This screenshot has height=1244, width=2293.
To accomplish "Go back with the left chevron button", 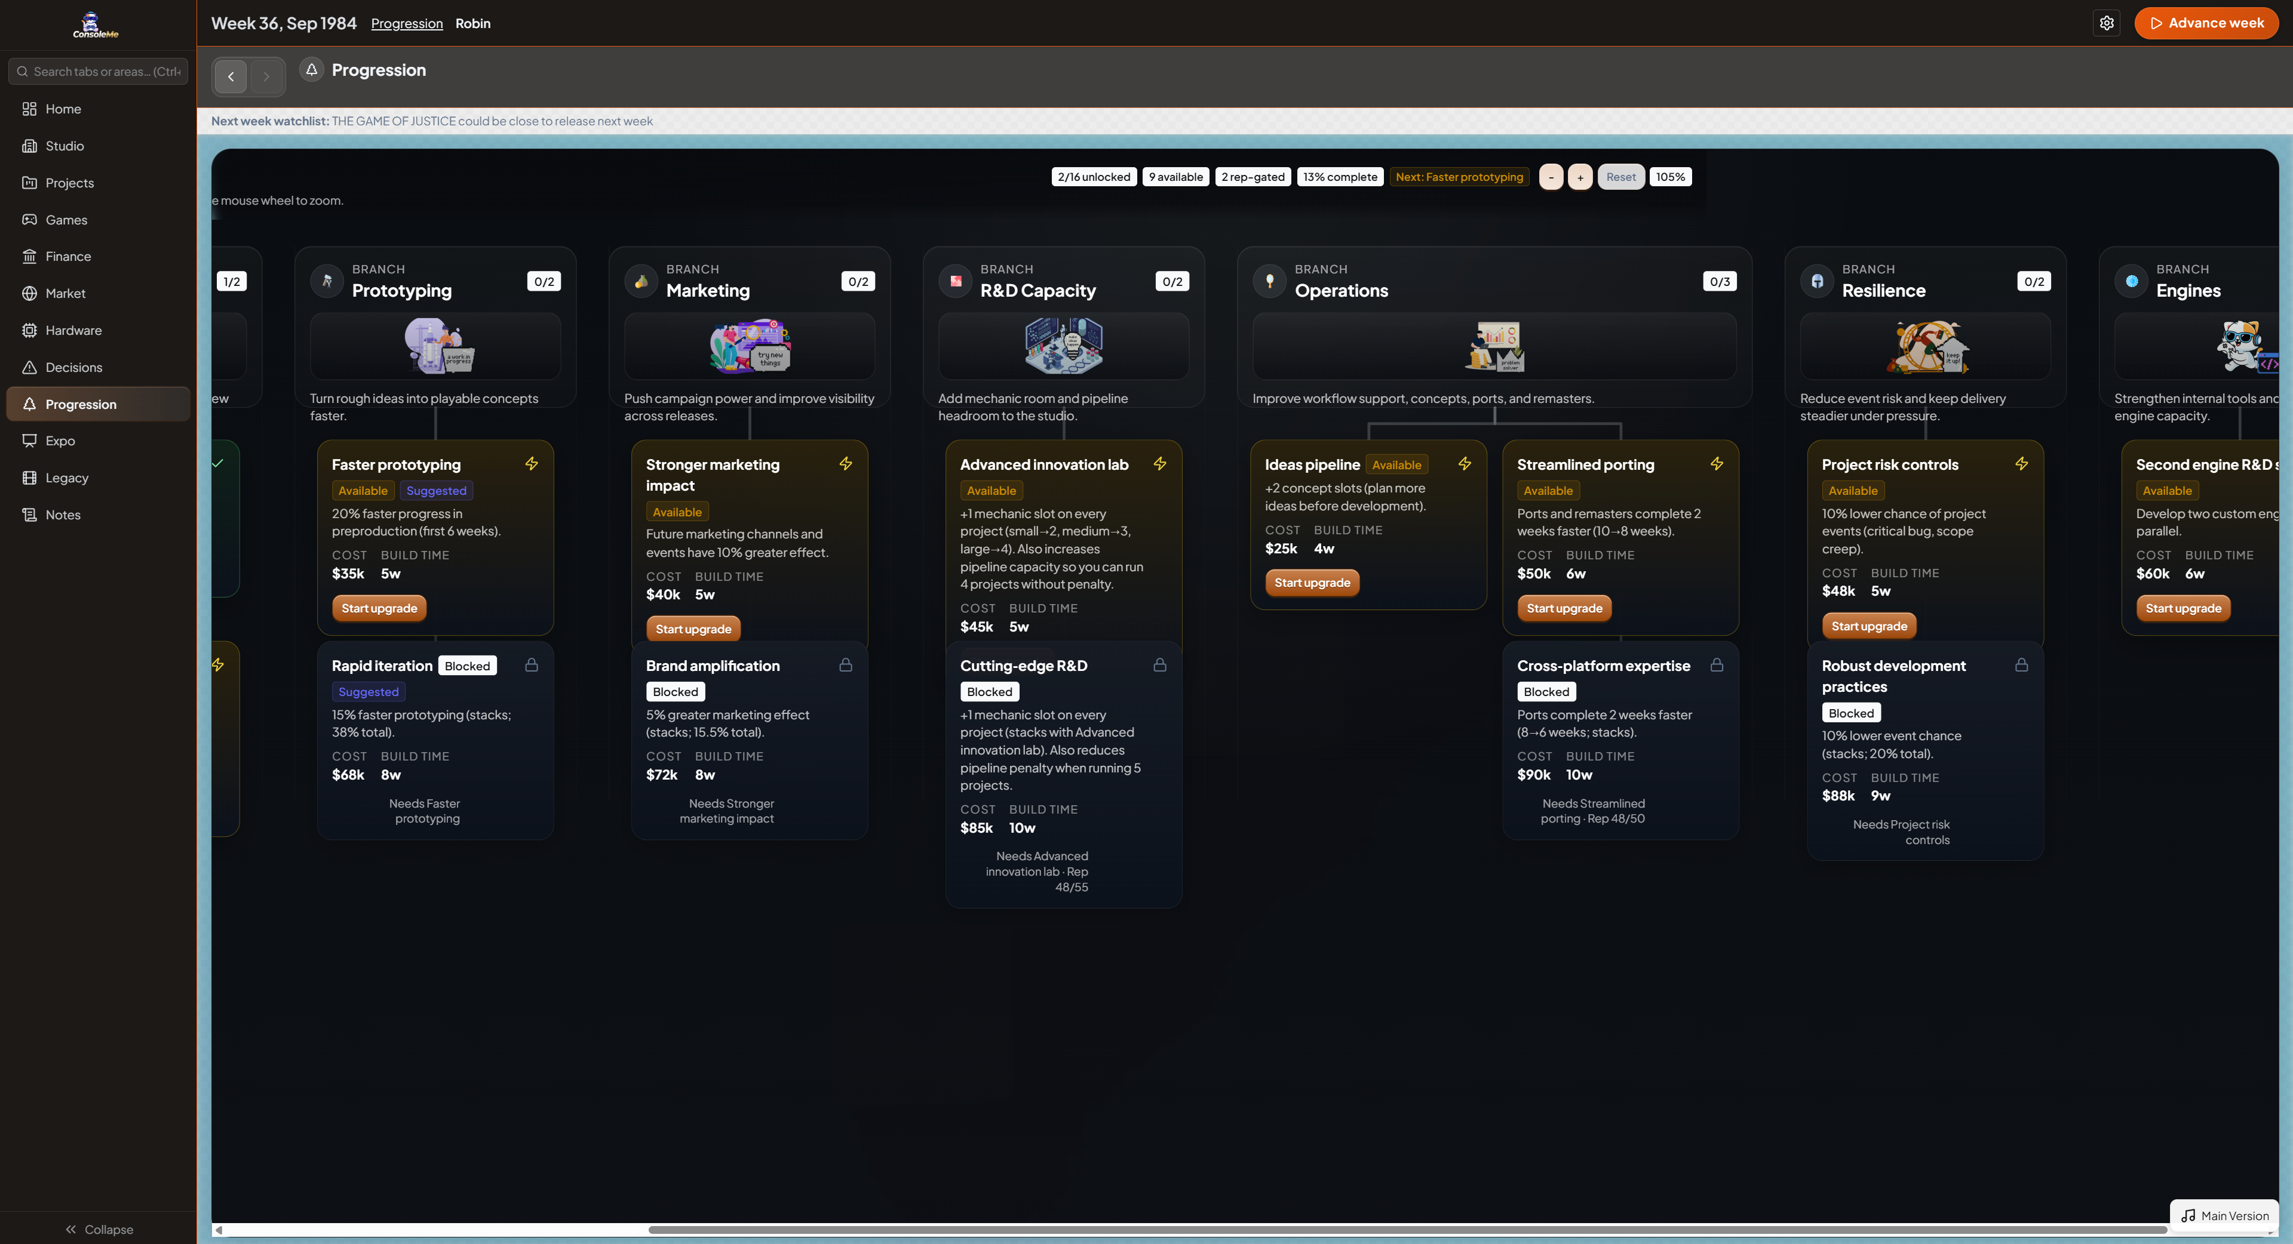I will coord(231,76).
